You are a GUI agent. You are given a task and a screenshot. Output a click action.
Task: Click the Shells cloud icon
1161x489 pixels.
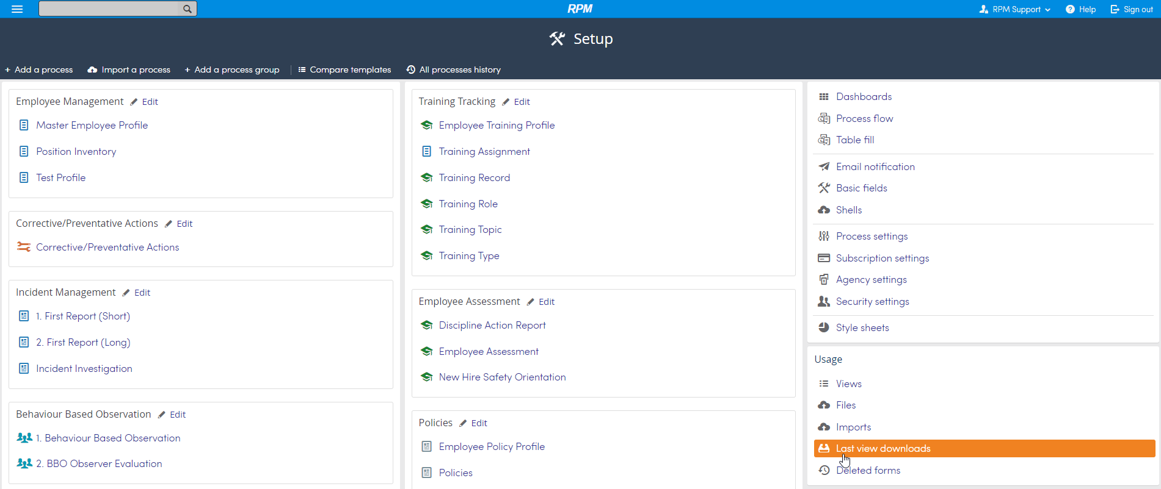pyautogui.click(x=824, y=210)
